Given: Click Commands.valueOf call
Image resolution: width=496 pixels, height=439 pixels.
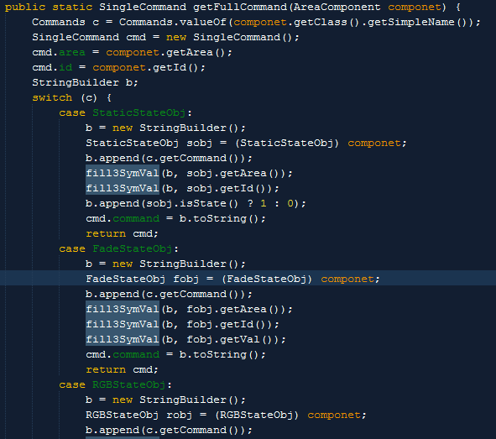Looking at the screenshot, I should click(x=173, y=22).
